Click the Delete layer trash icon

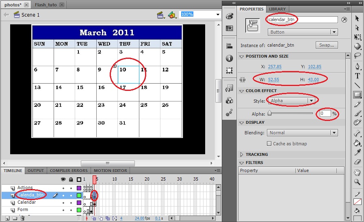click(22, 218)
